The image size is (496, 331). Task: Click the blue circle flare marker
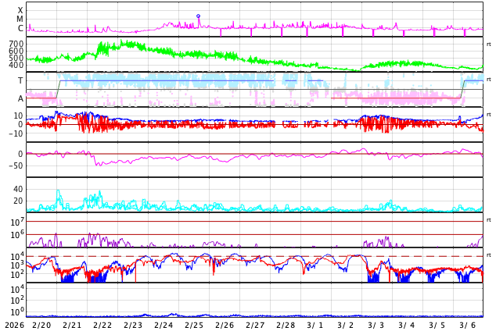[x=198, y=16]
